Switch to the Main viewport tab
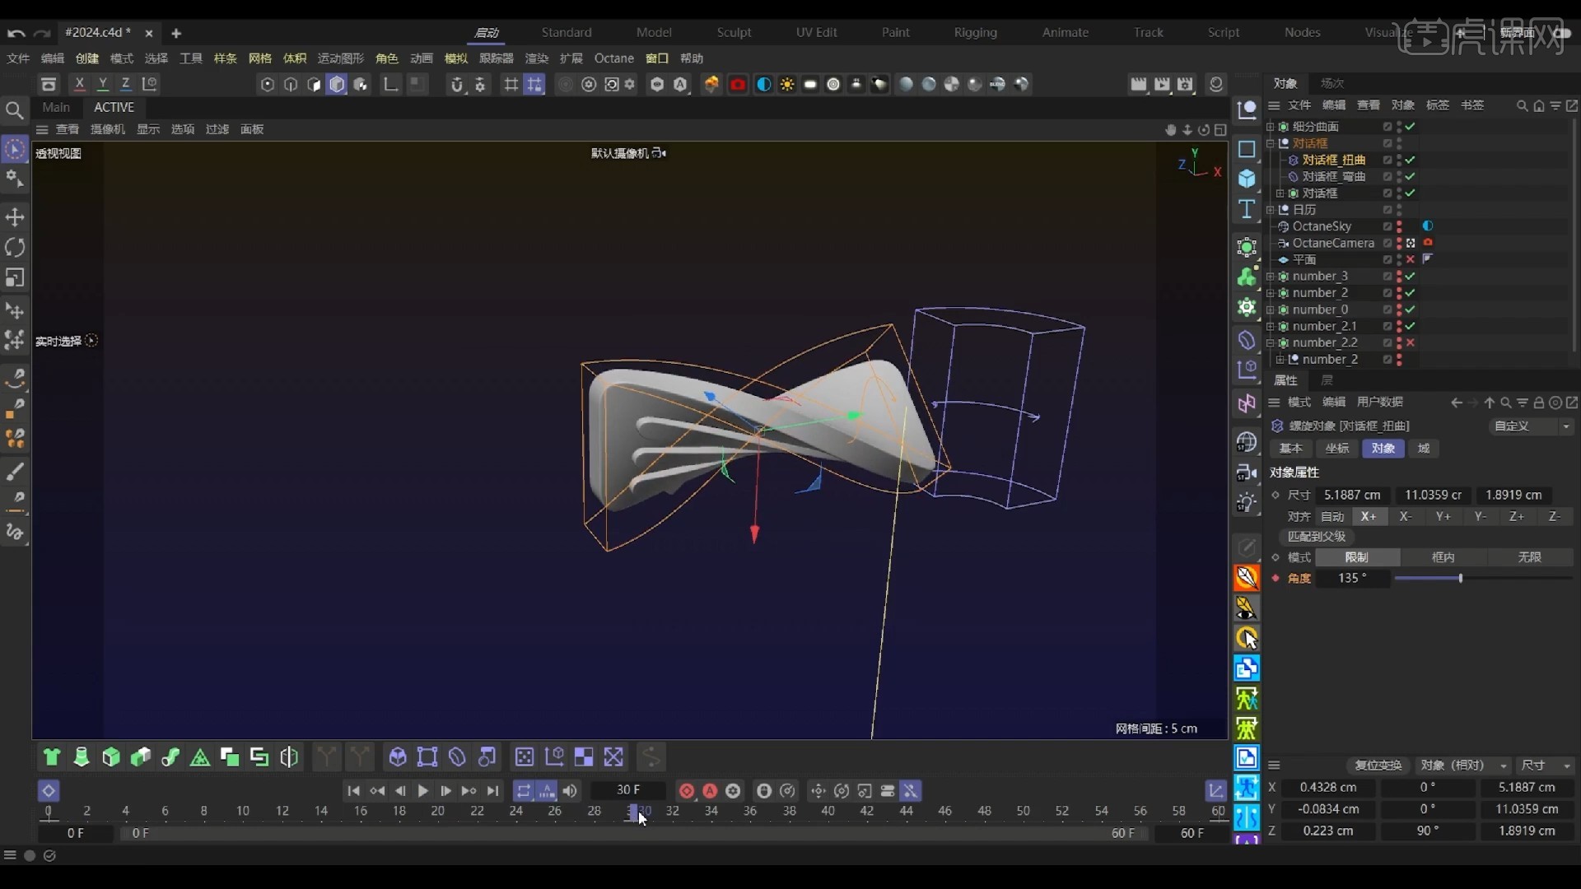The height and width of the screenshot is (889, 1581). point(56,107)
